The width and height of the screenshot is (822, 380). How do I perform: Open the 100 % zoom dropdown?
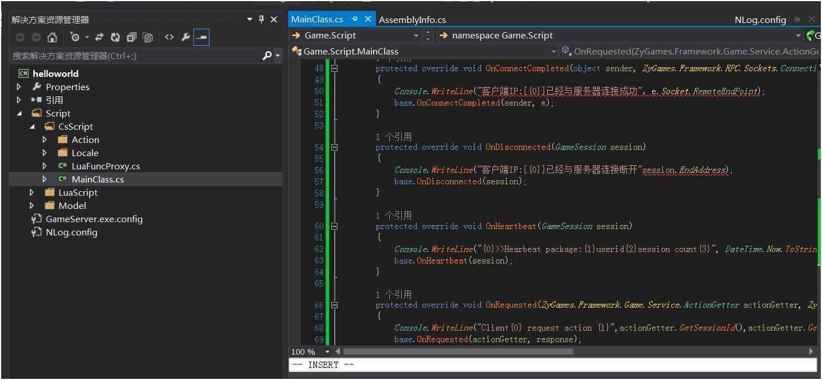click(x=328, y=352)
